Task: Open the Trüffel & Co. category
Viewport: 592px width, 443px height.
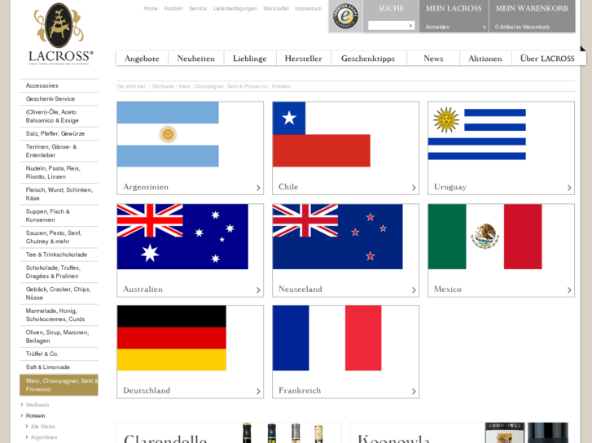Action: 59,354
